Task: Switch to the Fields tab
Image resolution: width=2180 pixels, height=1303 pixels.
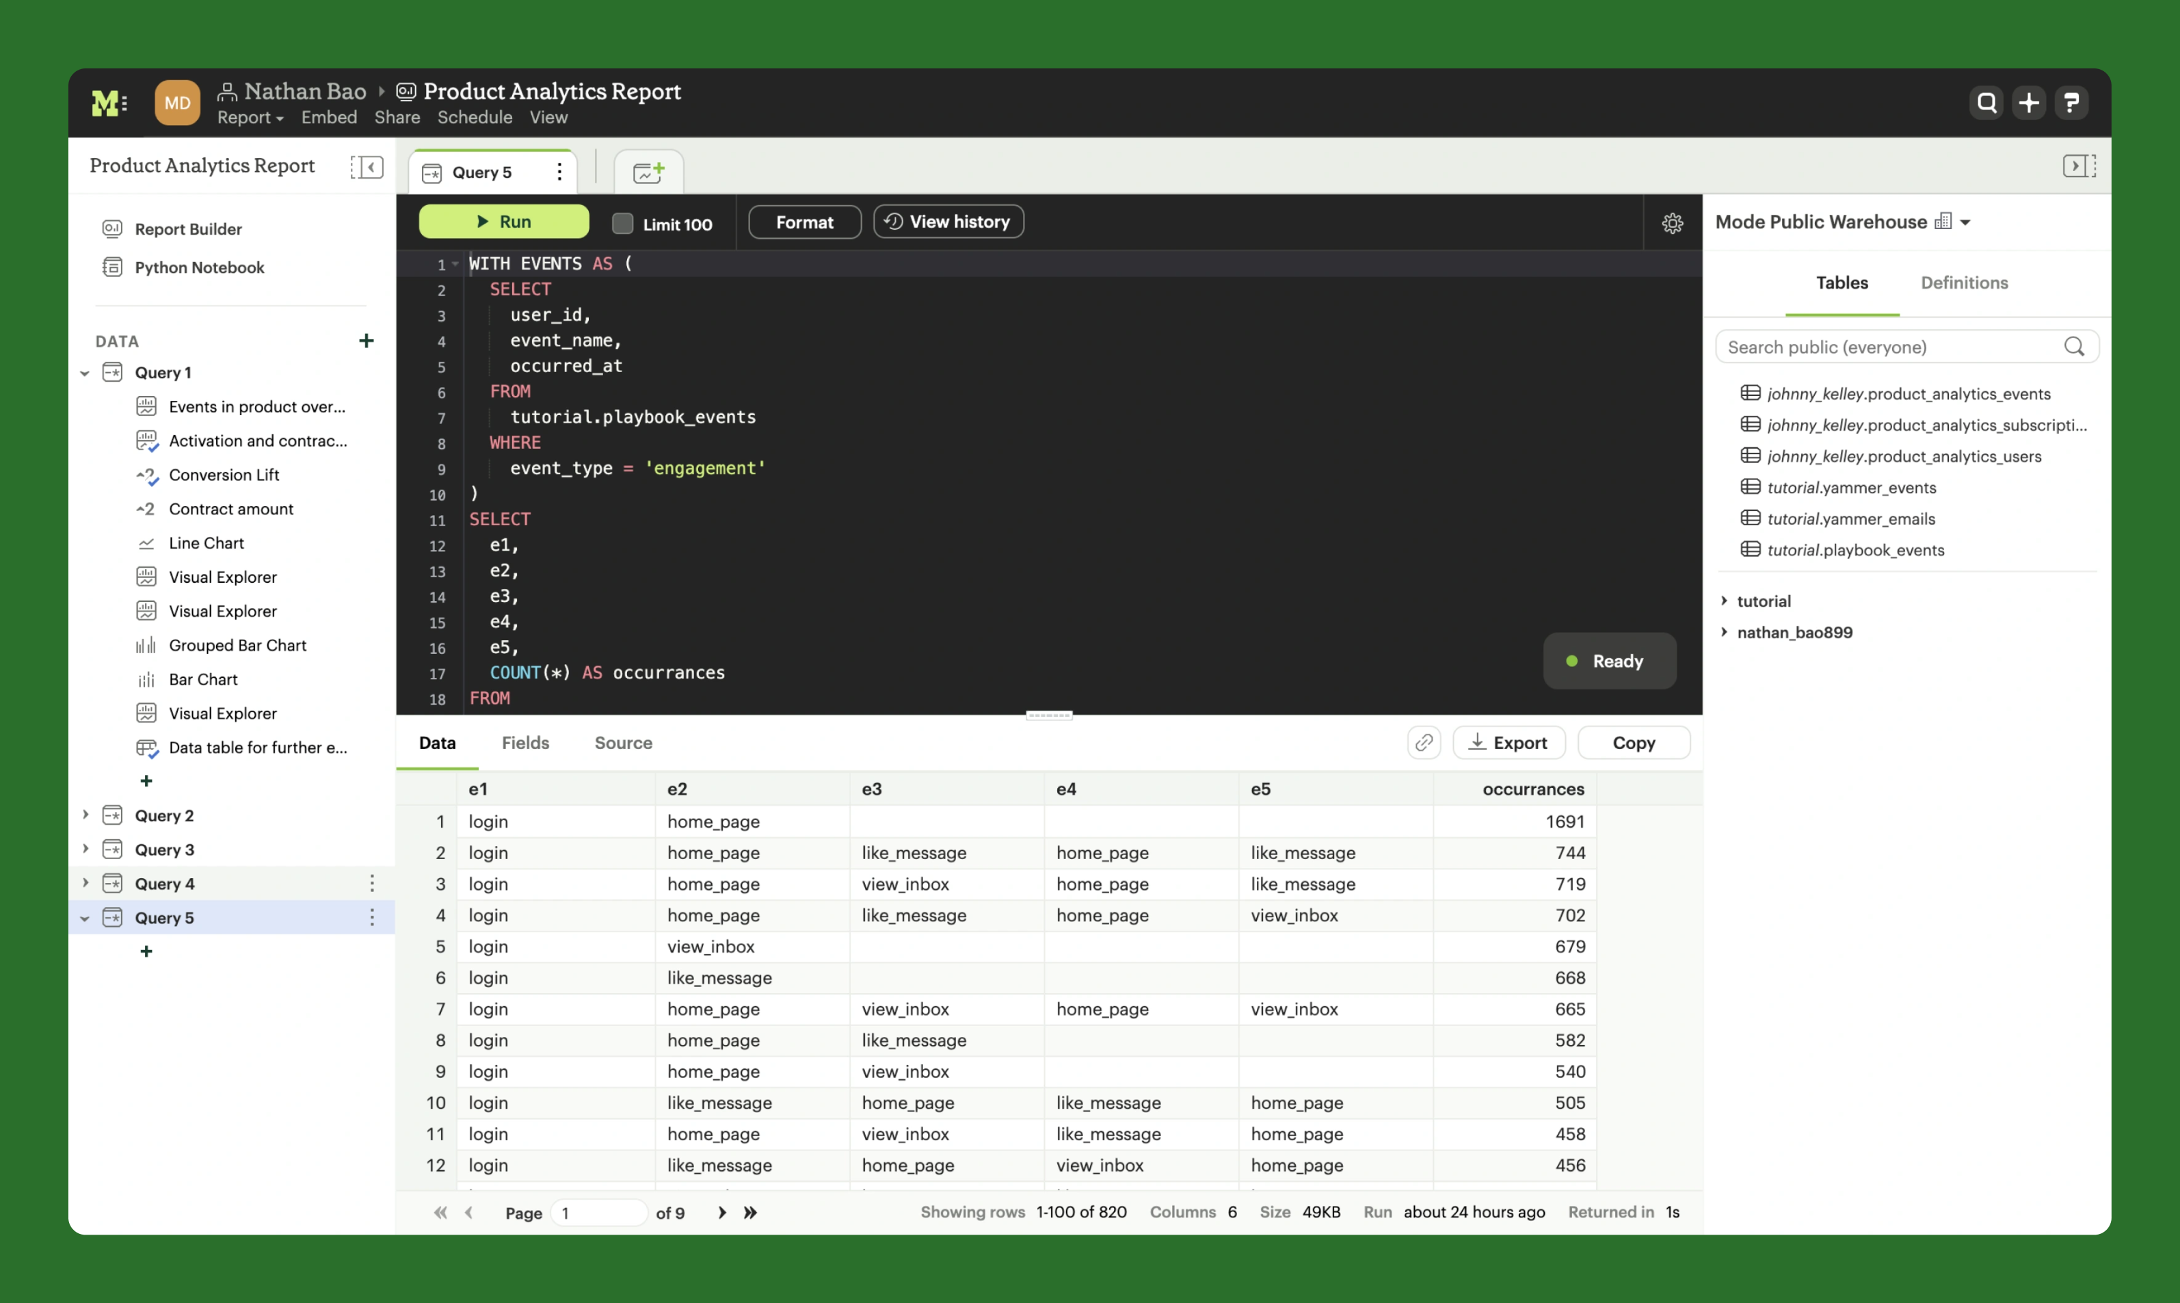Action: tap(524, 743)
